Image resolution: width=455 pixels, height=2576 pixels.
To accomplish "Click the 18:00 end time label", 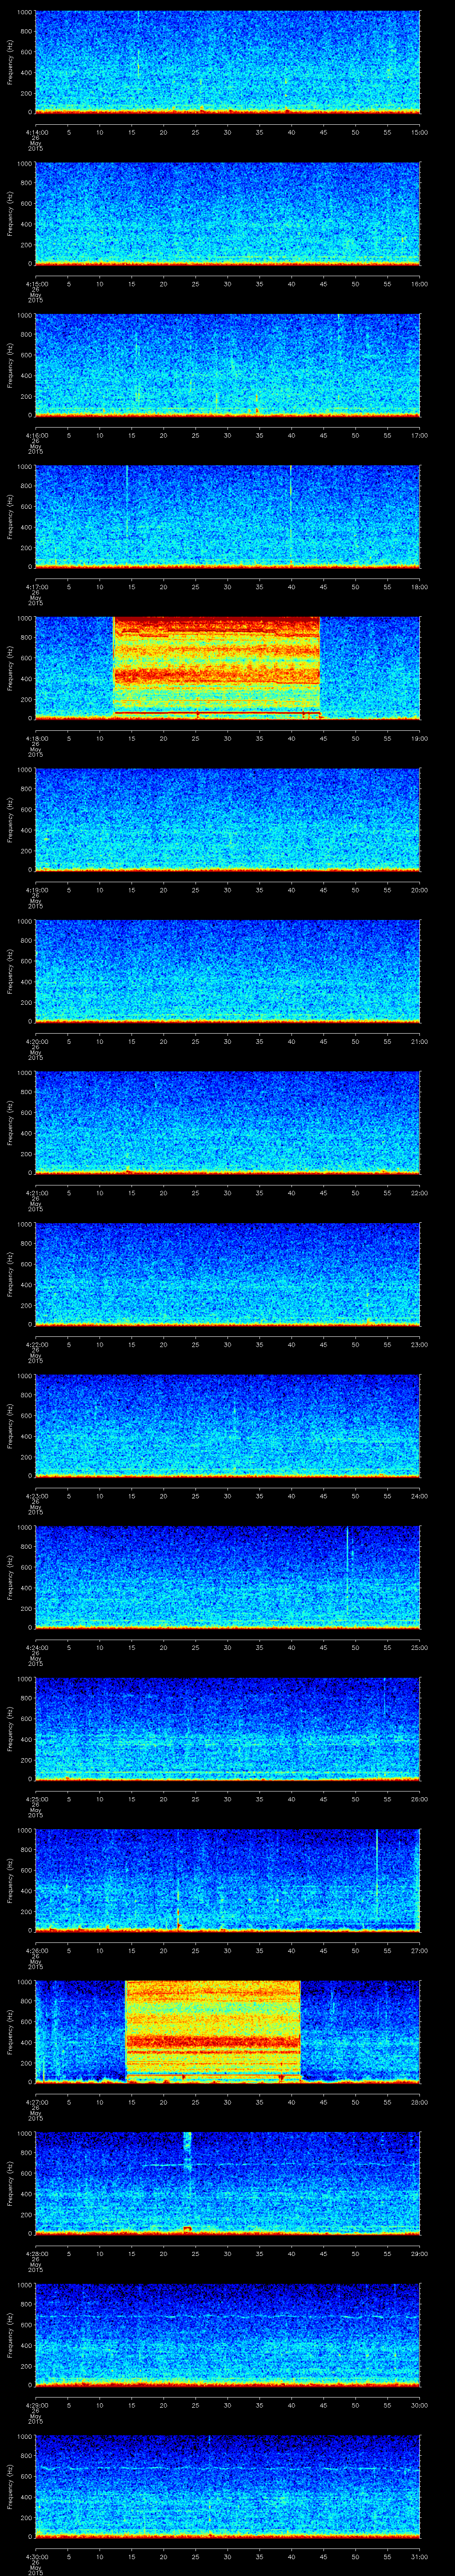I will coord(420,587).
